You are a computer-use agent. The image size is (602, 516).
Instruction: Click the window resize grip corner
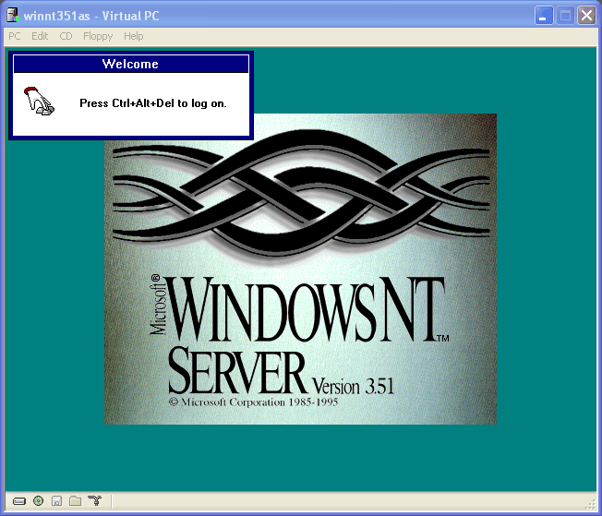click(x=591, y=505)
